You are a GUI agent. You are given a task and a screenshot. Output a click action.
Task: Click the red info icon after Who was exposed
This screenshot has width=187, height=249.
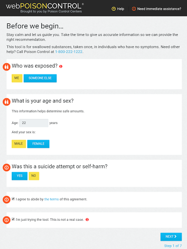point(61,66)
